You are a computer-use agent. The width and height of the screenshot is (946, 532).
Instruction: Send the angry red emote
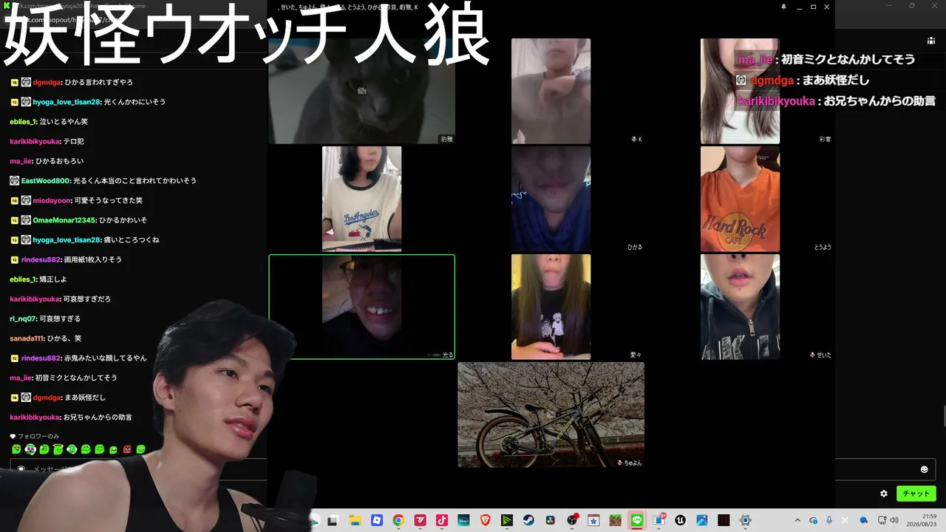(127, 449)
